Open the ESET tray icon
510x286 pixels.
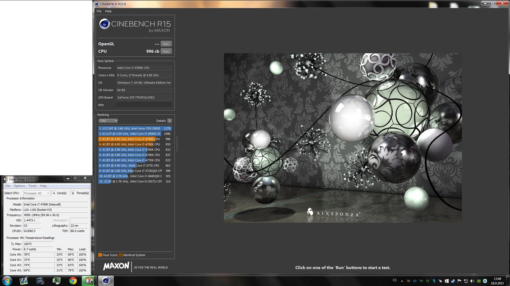tap(485, 281)
